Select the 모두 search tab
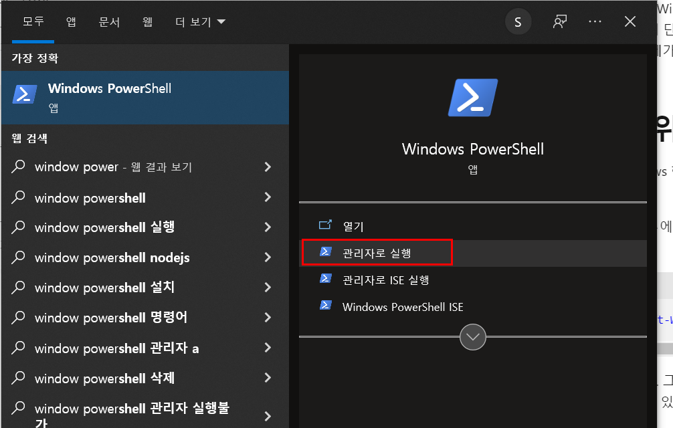Viewport: 673px width, 428px height. pos(33,21)
